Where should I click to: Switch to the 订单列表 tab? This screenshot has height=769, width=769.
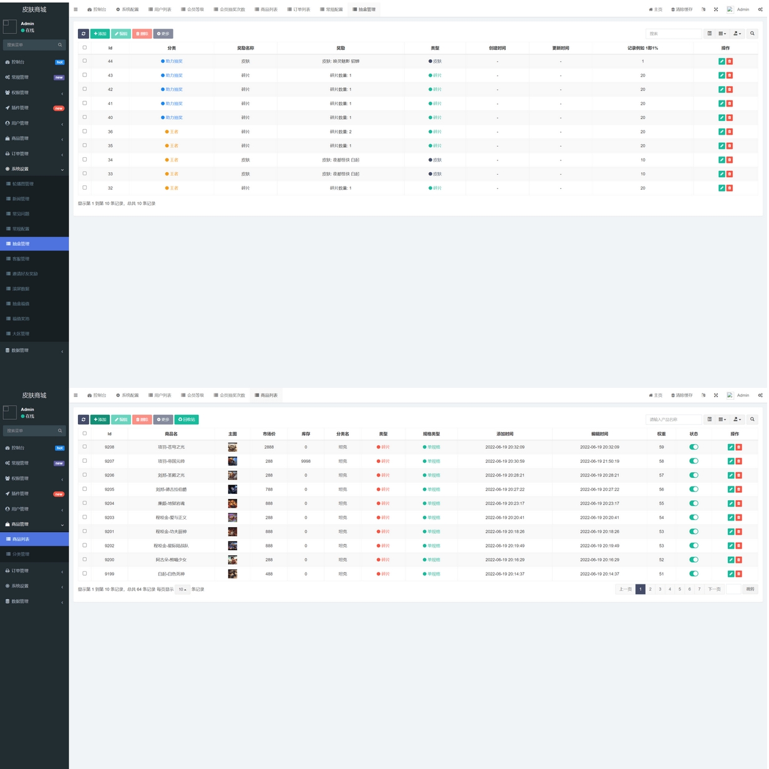click(299, 9)
